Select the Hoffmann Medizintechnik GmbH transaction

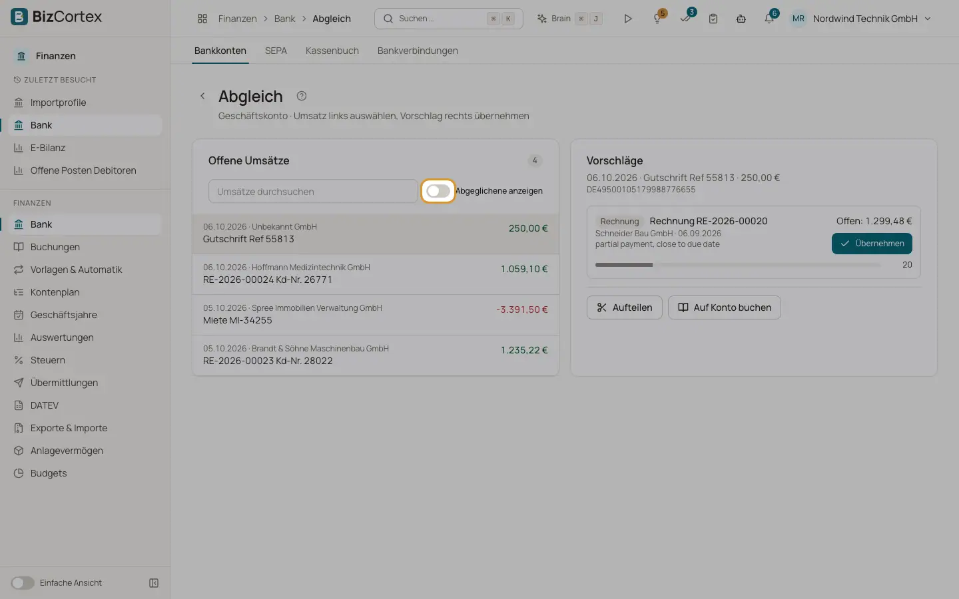pyautogui.click(x=376, y=274)
